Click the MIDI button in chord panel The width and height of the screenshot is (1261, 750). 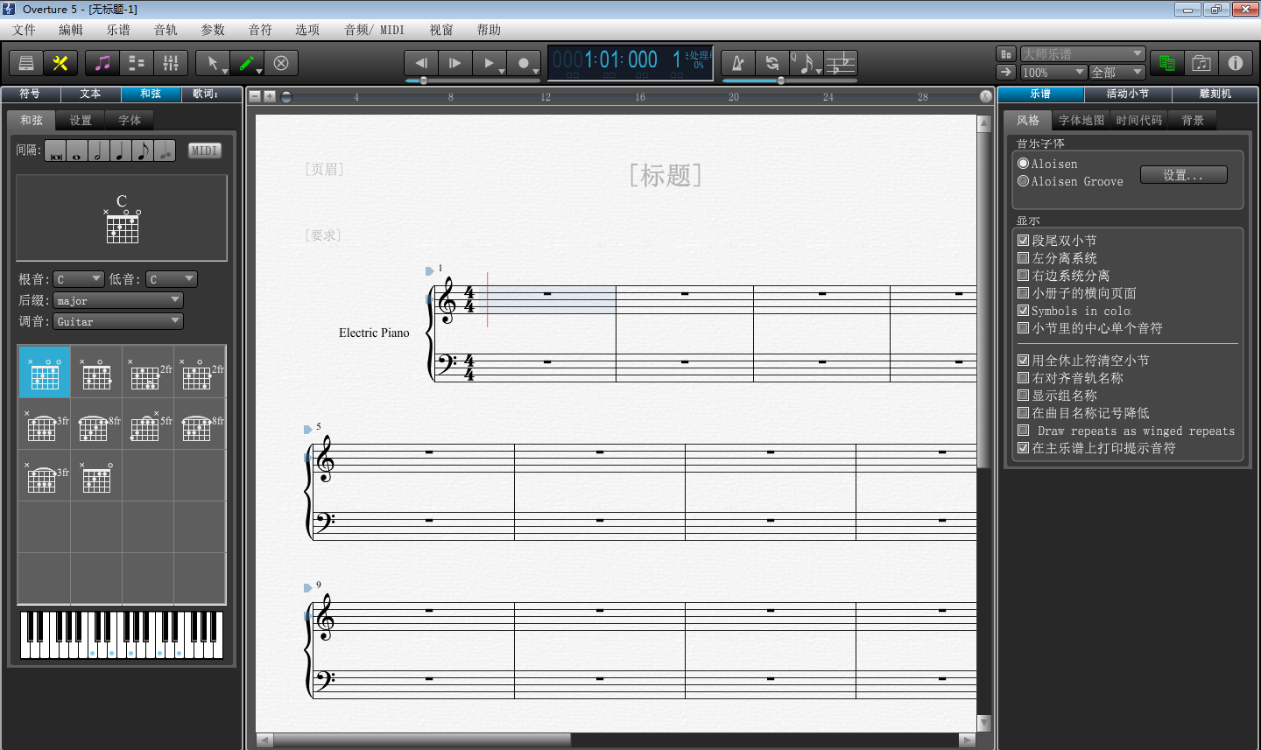(x=204, y=151)
